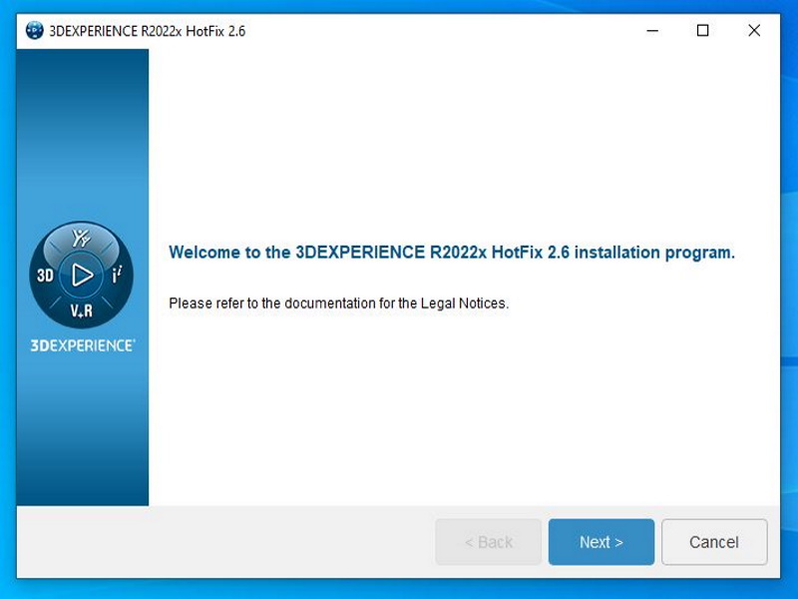Click Next to proceed with the installation
This screenshot has width=798, height=599.
[600, 542]
